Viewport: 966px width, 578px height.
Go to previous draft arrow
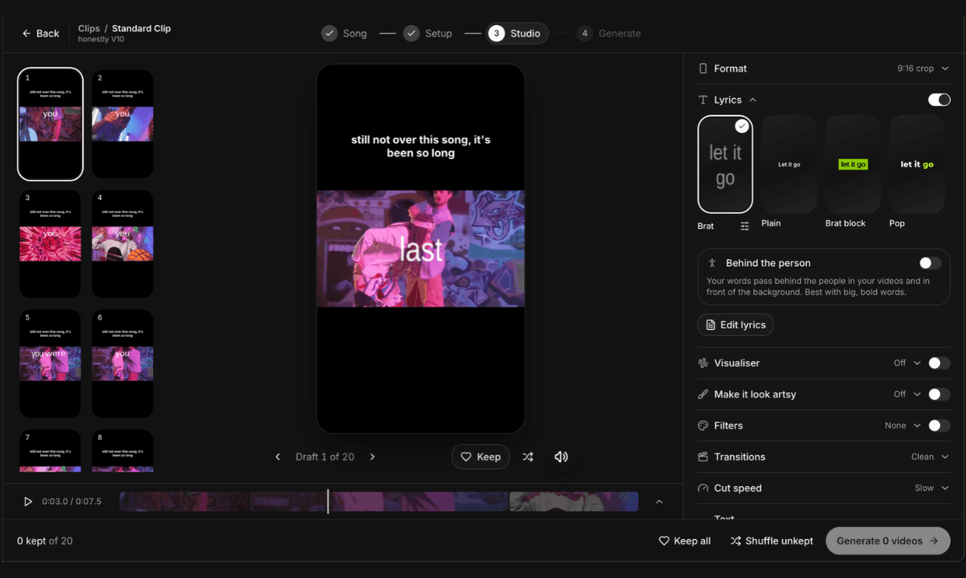pyautogui.click(x=278, y=457)
